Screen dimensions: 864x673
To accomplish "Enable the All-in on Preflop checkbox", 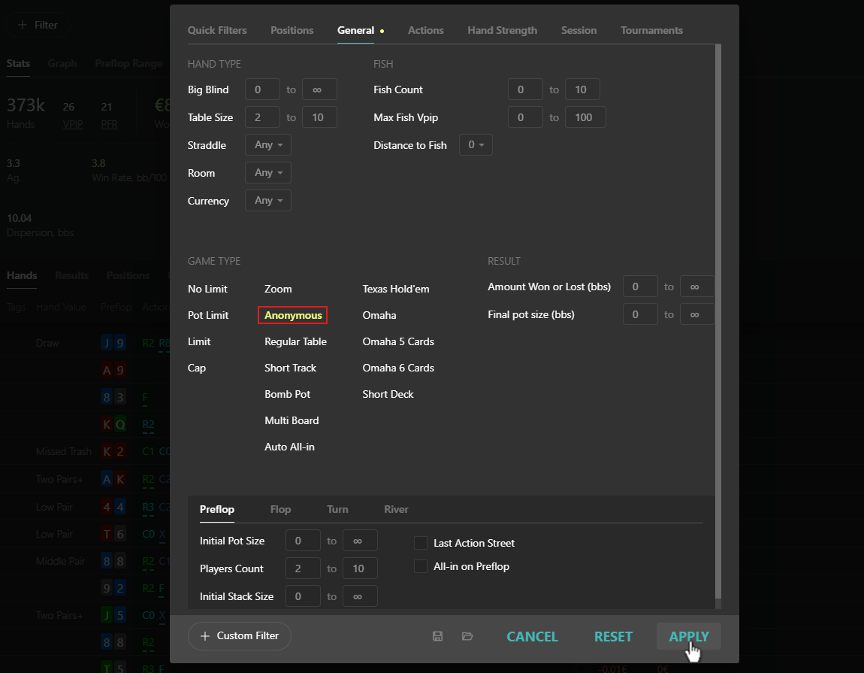I will (x=421, y=566).
